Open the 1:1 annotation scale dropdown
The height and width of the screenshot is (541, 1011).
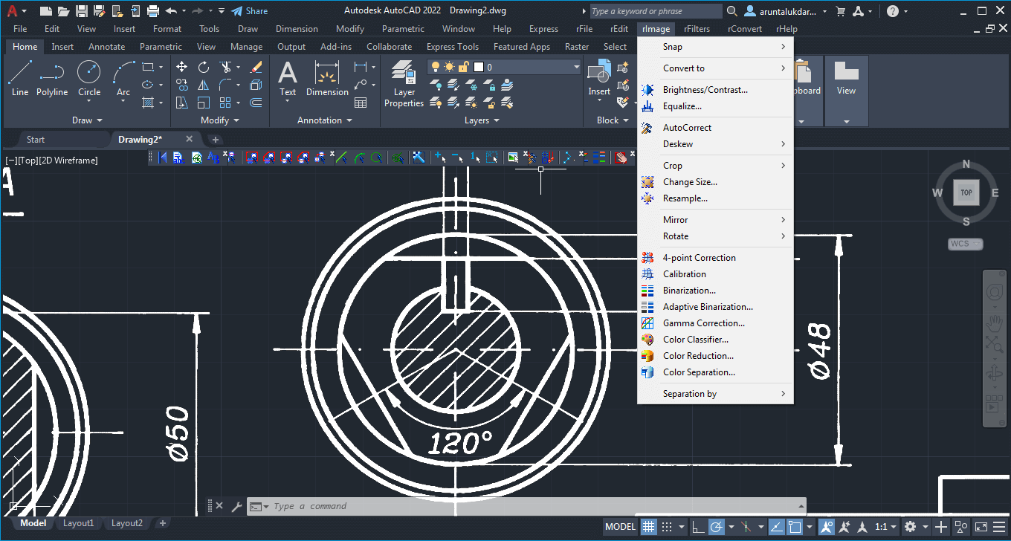tap(885, 527)
